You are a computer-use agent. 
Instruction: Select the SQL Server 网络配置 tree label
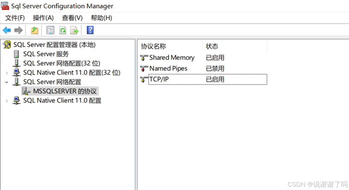[52, 82]
